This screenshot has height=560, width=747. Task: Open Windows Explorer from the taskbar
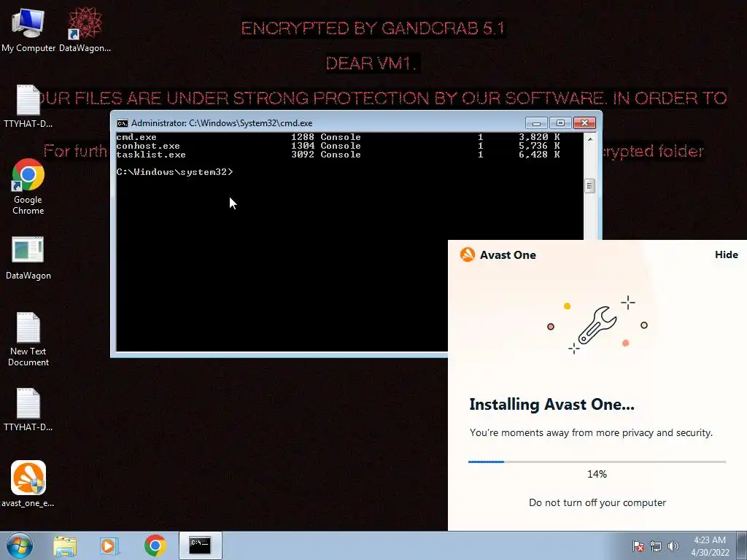pos(65,545)
